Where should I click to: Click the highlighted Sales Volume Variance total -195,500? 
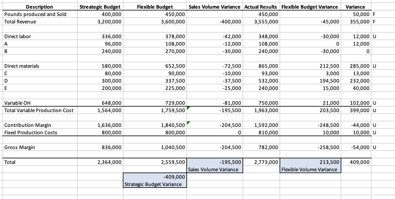[x=214, y=162]
